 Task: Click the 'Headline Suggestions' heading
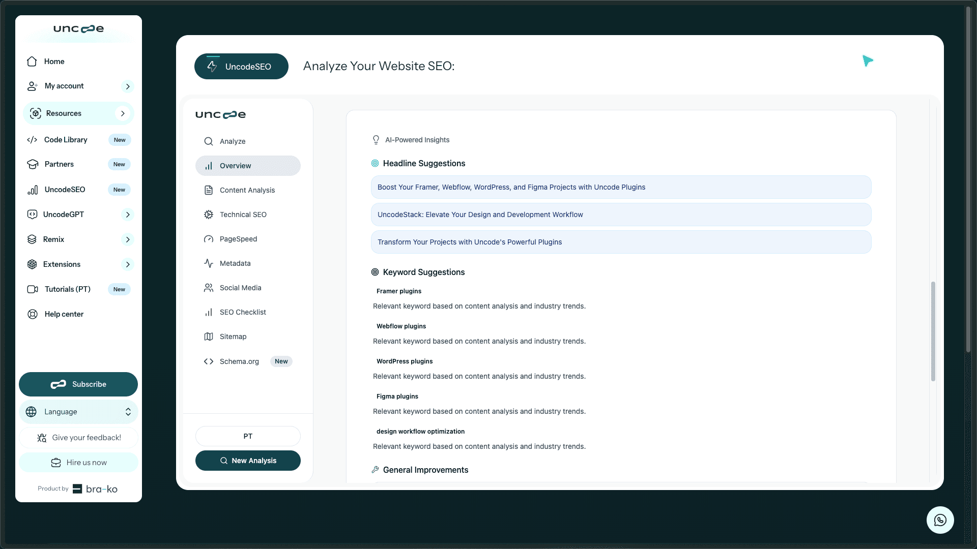coord(424,163)
